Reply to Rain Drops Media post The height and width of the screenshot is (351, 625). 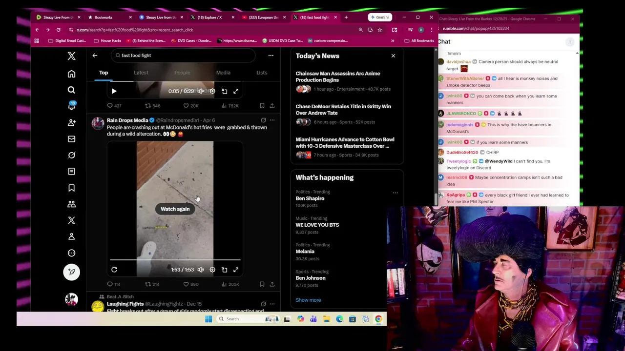pyautogui.click(x=113, y=284)
